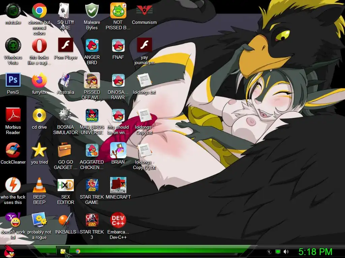Select the Flash icon in the third column
Viewport: 345px width, 258px height.
[x=65, y=45]
